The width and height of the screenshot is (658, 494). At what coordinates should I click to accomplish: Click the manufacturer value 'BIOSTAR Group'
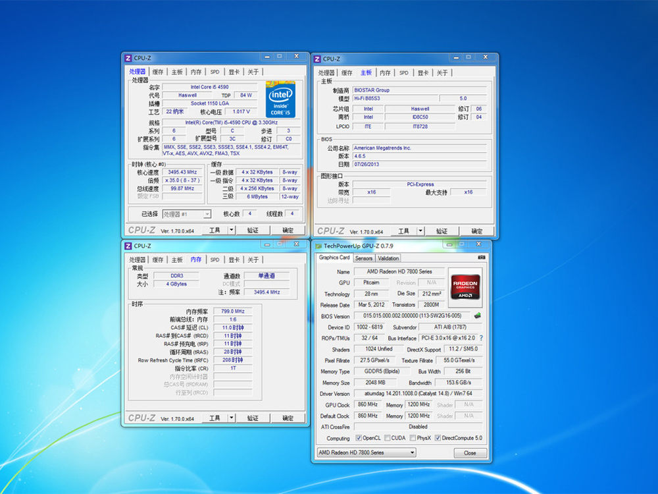420,90
